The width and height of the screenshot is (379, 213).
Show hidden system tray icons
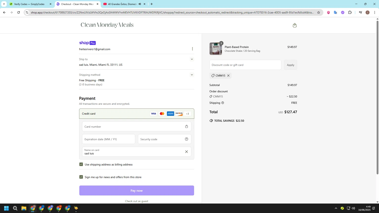[x=336, y=208]
